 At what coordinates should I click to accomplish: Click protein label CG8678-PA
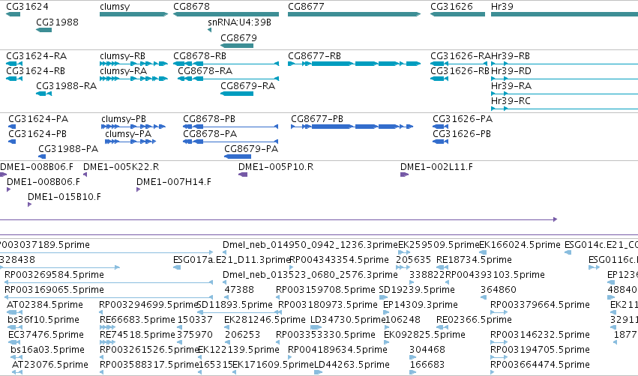pyautogui.click(x=210, y=134)
